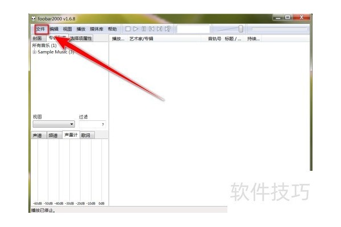Select Sample Music (3) entry

tap(56, 52)
